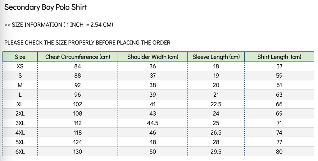
Task: Click the XL size row label
Action: tap(20, 104)
